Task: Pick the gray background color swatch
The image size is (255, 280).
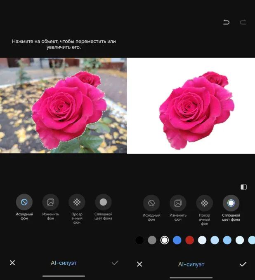Action: tap(152, 240)
